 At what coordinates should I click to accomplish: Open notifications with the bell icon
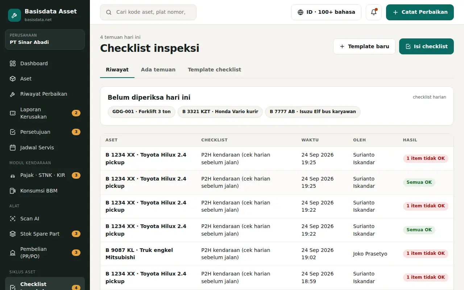[374, 12]
